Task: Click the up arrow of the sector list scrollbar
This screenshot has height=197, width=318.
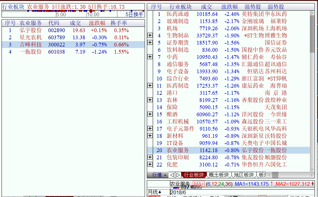Action: pos(312,13)
